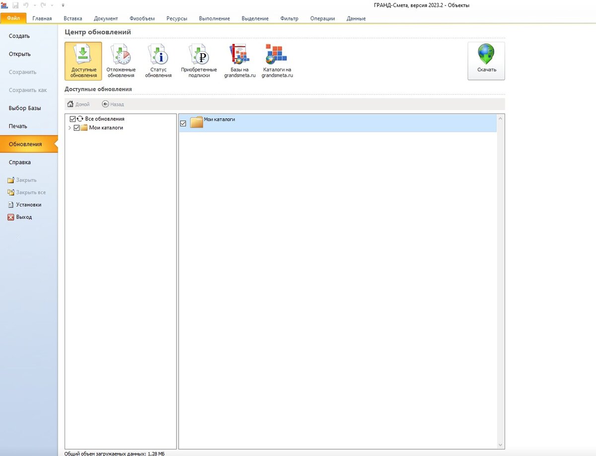Click the Скачать globe button

(x=486, y=61)
